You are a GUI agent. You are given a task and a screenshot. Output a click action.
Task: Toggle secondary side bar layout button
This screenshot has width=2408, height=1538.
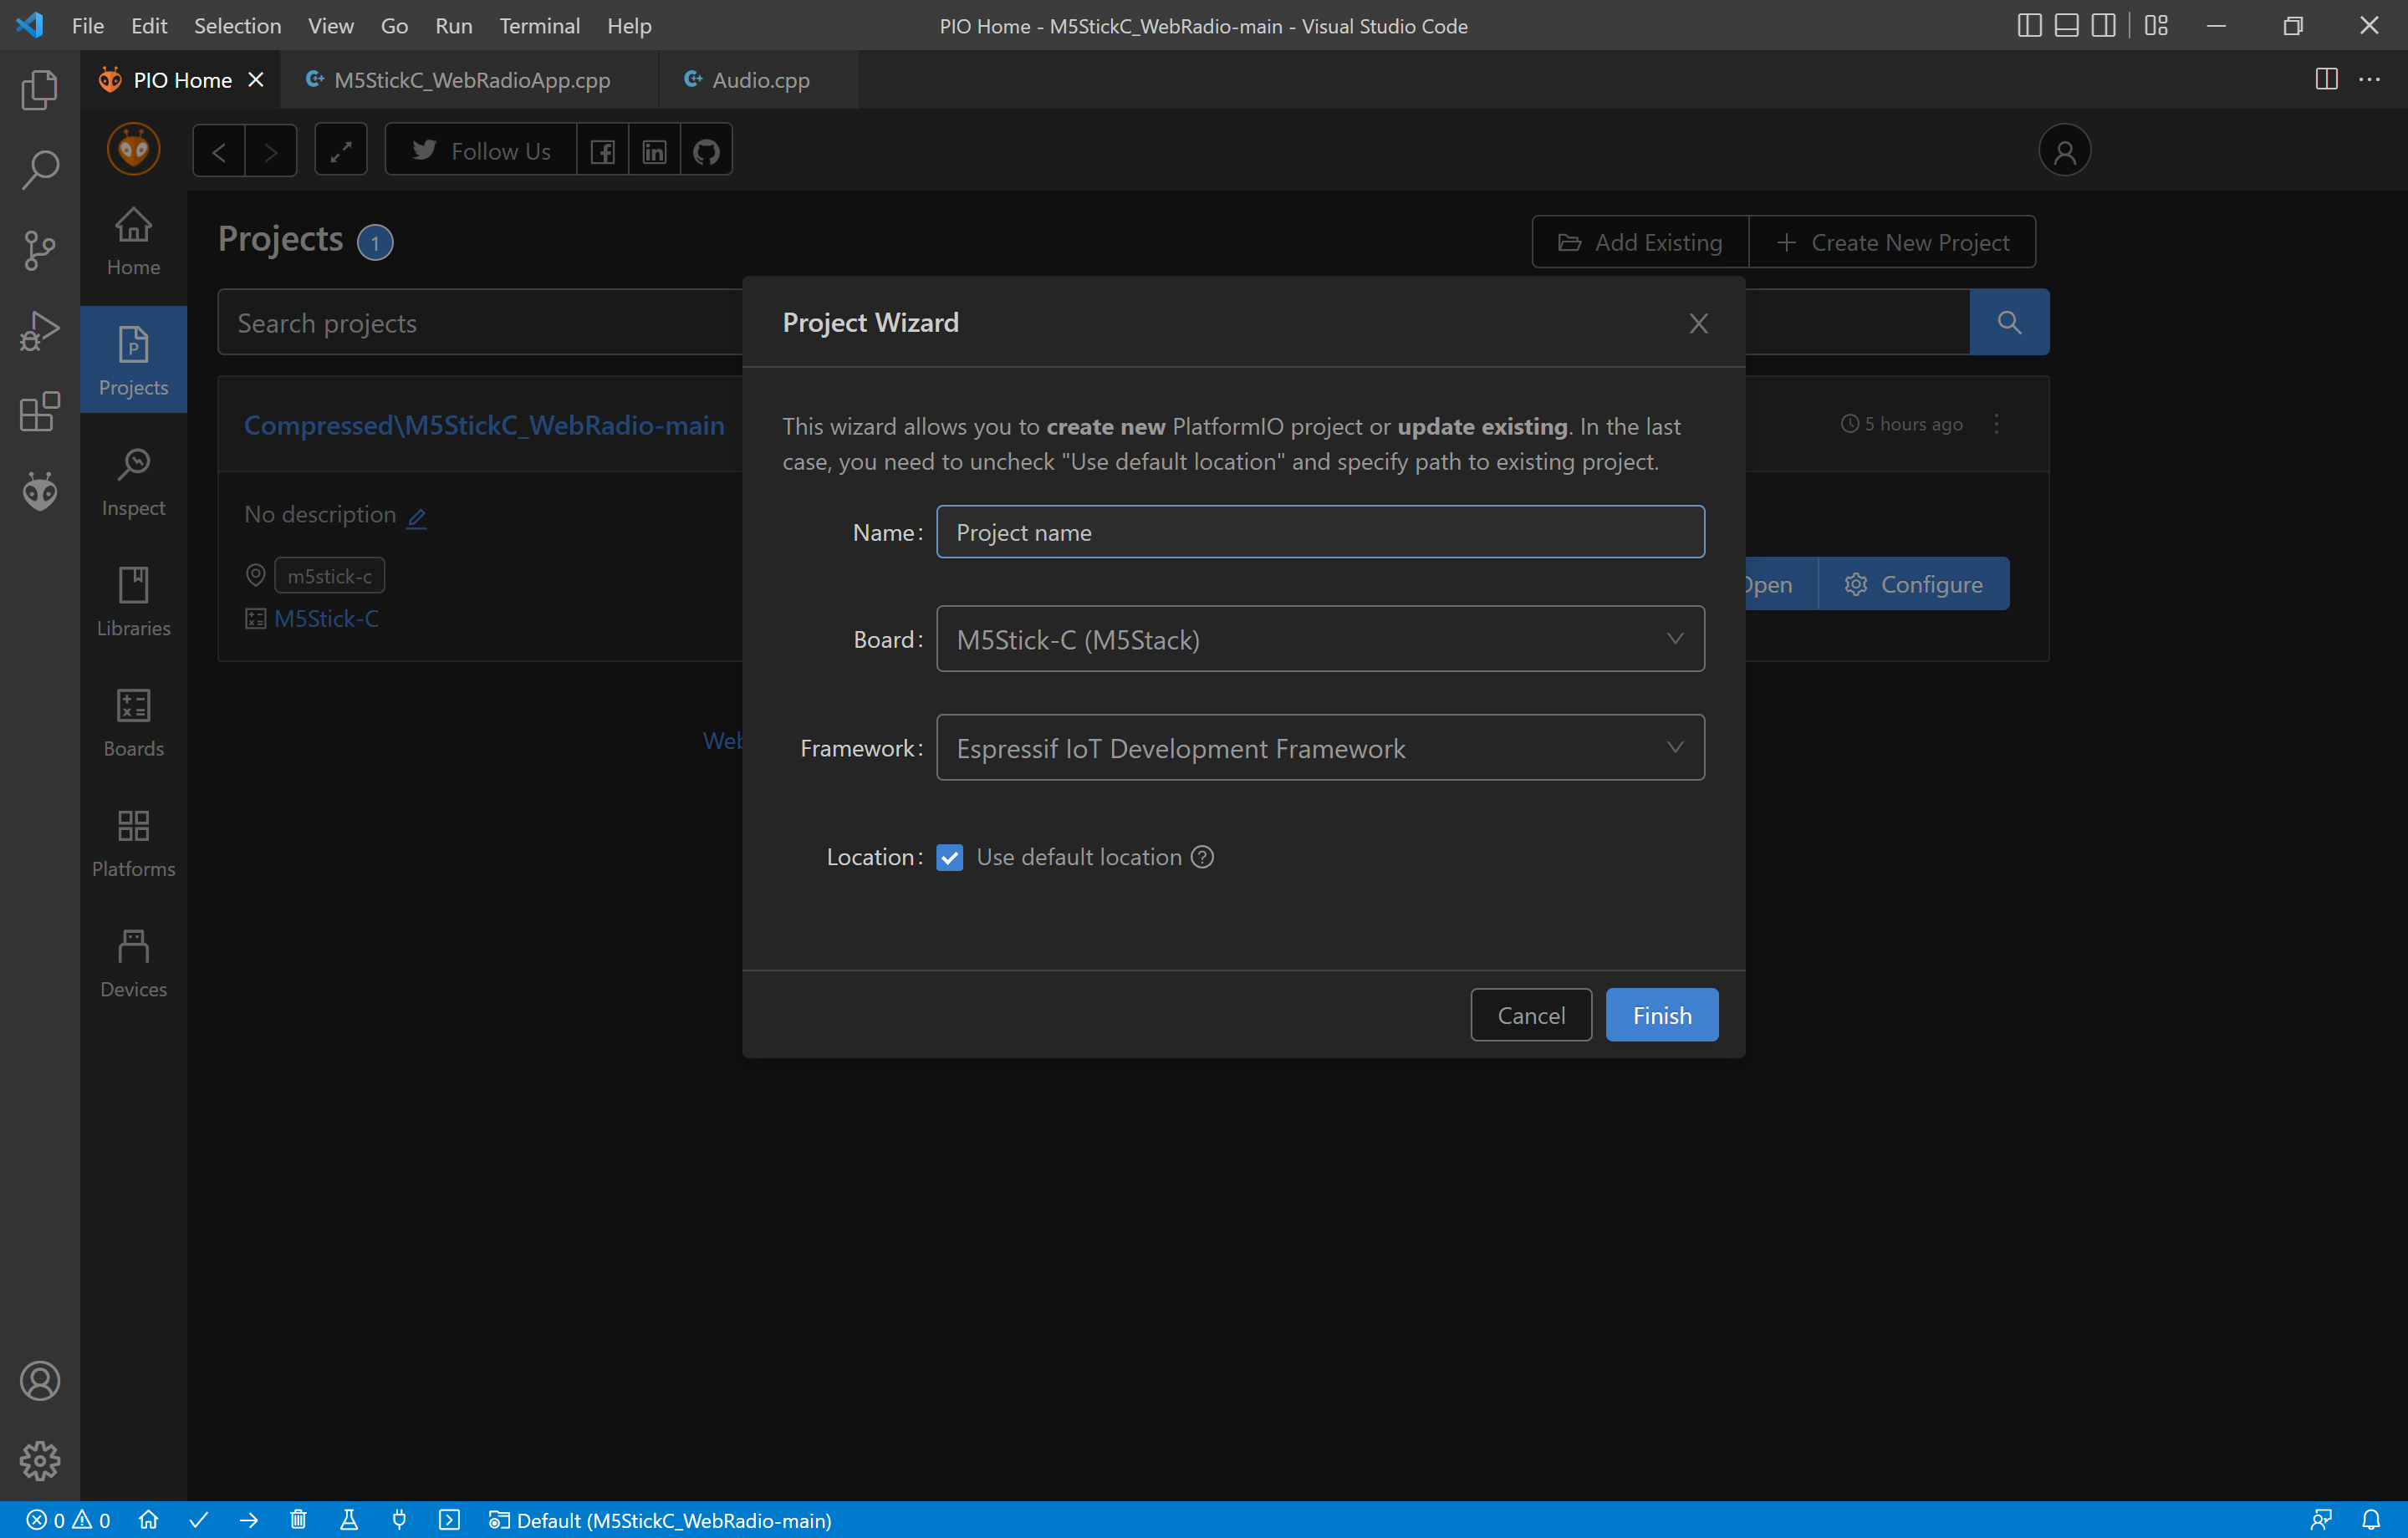coord(2103,26)
